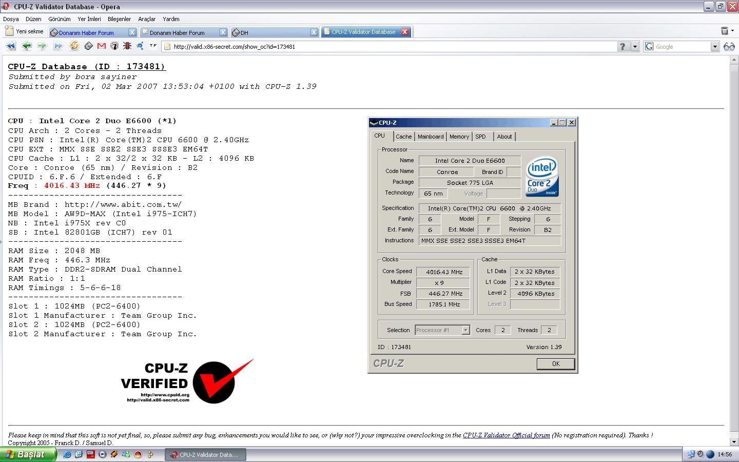Image resolution: width=739 pixels, height=462 pixels.
Task: Open the Yer İmleri menu
Action: 89,19
